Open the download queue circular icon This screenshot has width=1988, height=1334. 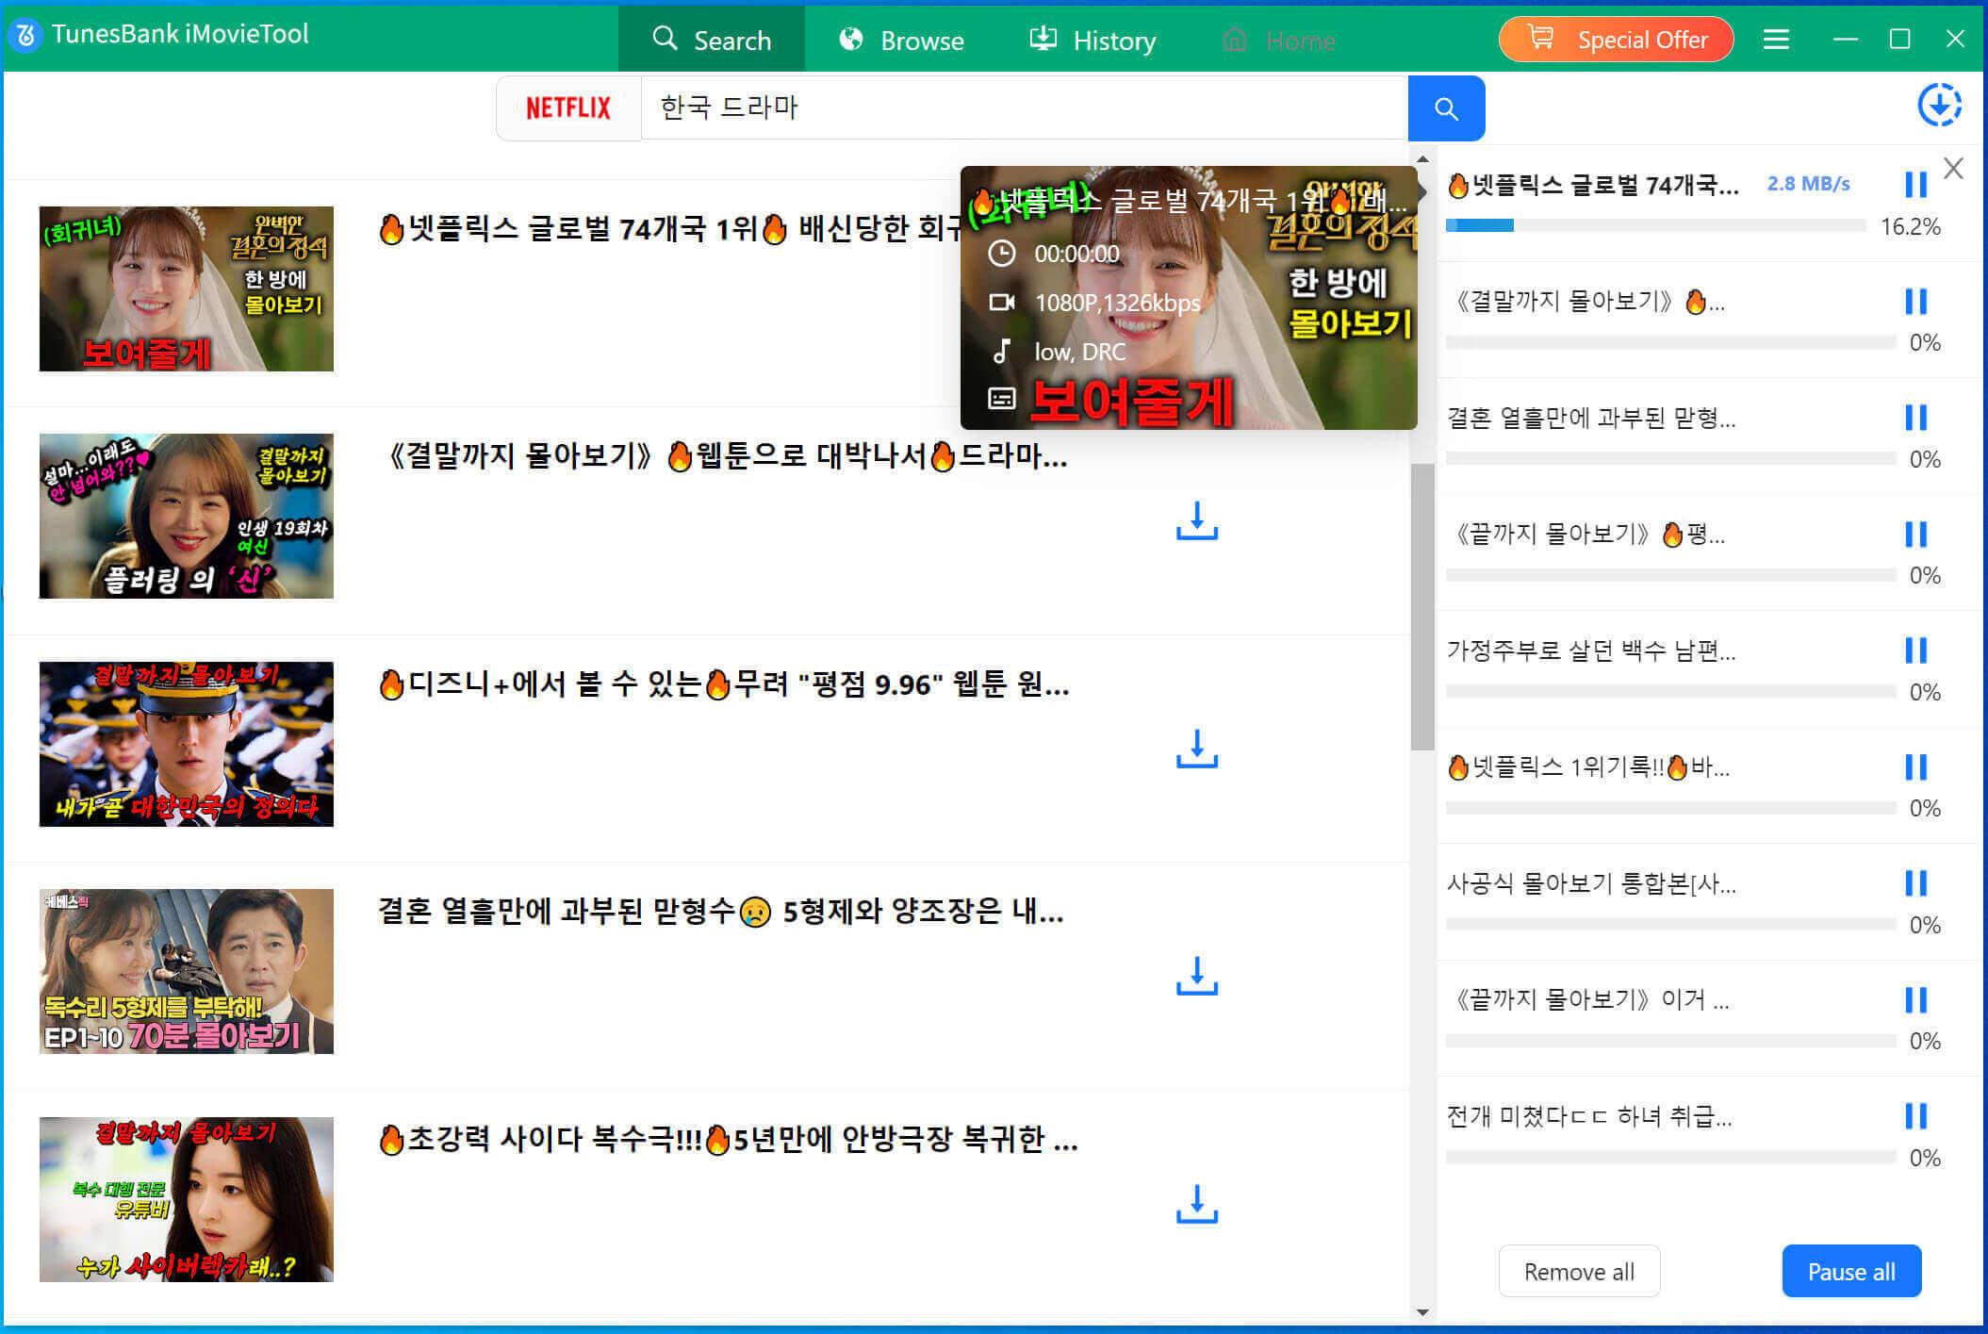(1939, 105)
